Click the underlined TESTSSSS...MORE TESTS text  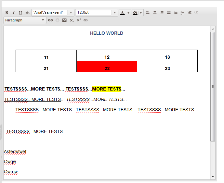tap(33, 99)
